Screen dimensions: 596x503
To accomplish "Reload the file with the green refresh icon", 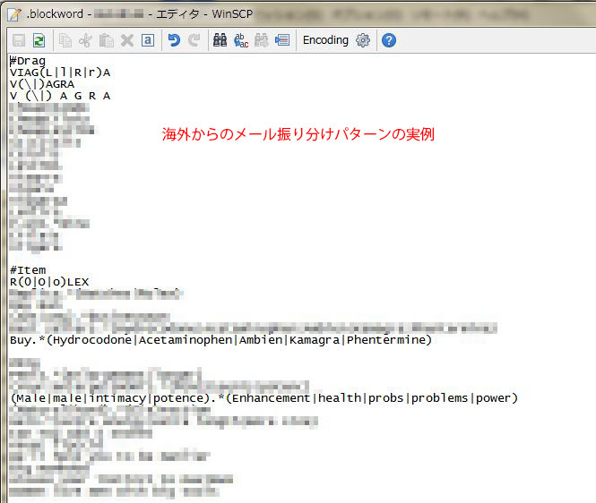I will (39, 40).
